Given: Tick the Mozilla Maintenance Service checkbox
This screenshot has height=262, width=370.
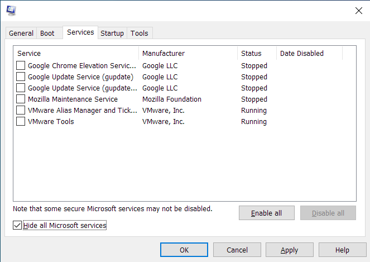Looking at the screenshot, I should tap(21, 99).
